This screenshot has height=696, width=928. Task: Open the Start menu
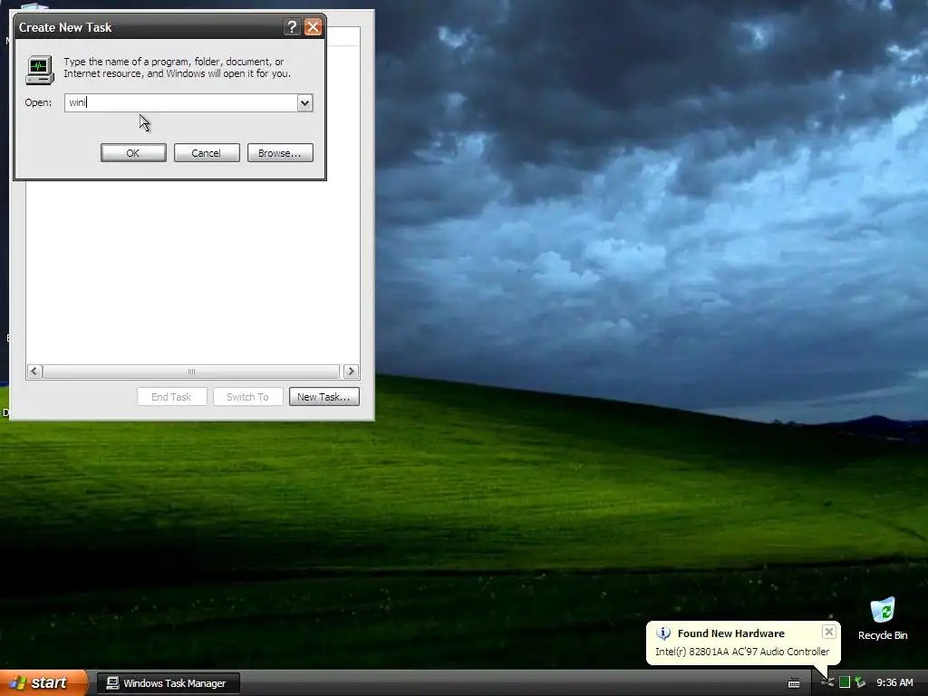click(x=43, y=682)
